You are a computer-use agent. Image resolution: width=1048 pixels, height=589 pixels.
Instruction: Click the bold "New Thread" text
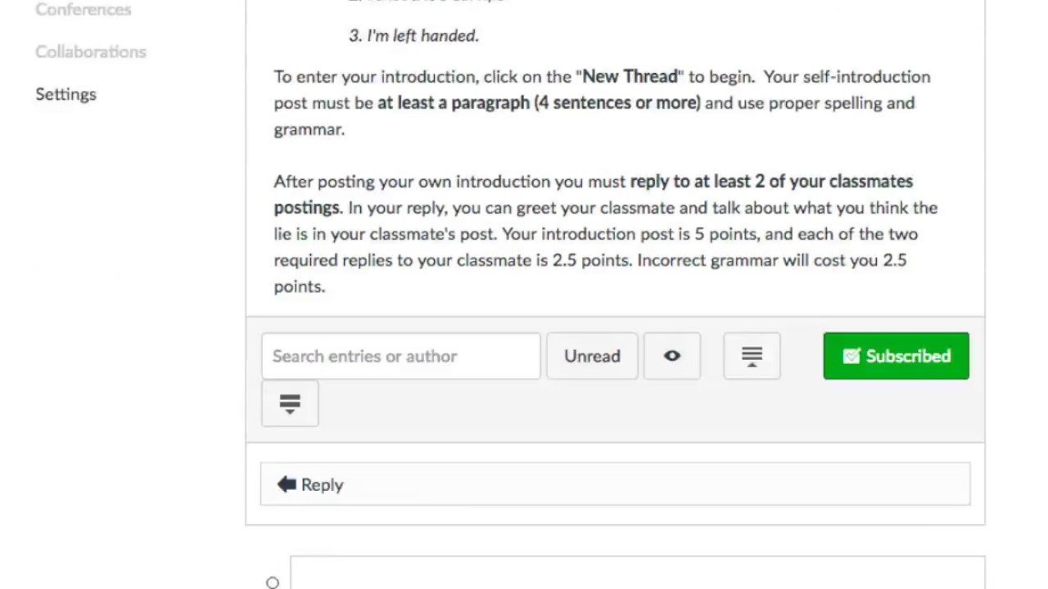(x=630, y=77)
